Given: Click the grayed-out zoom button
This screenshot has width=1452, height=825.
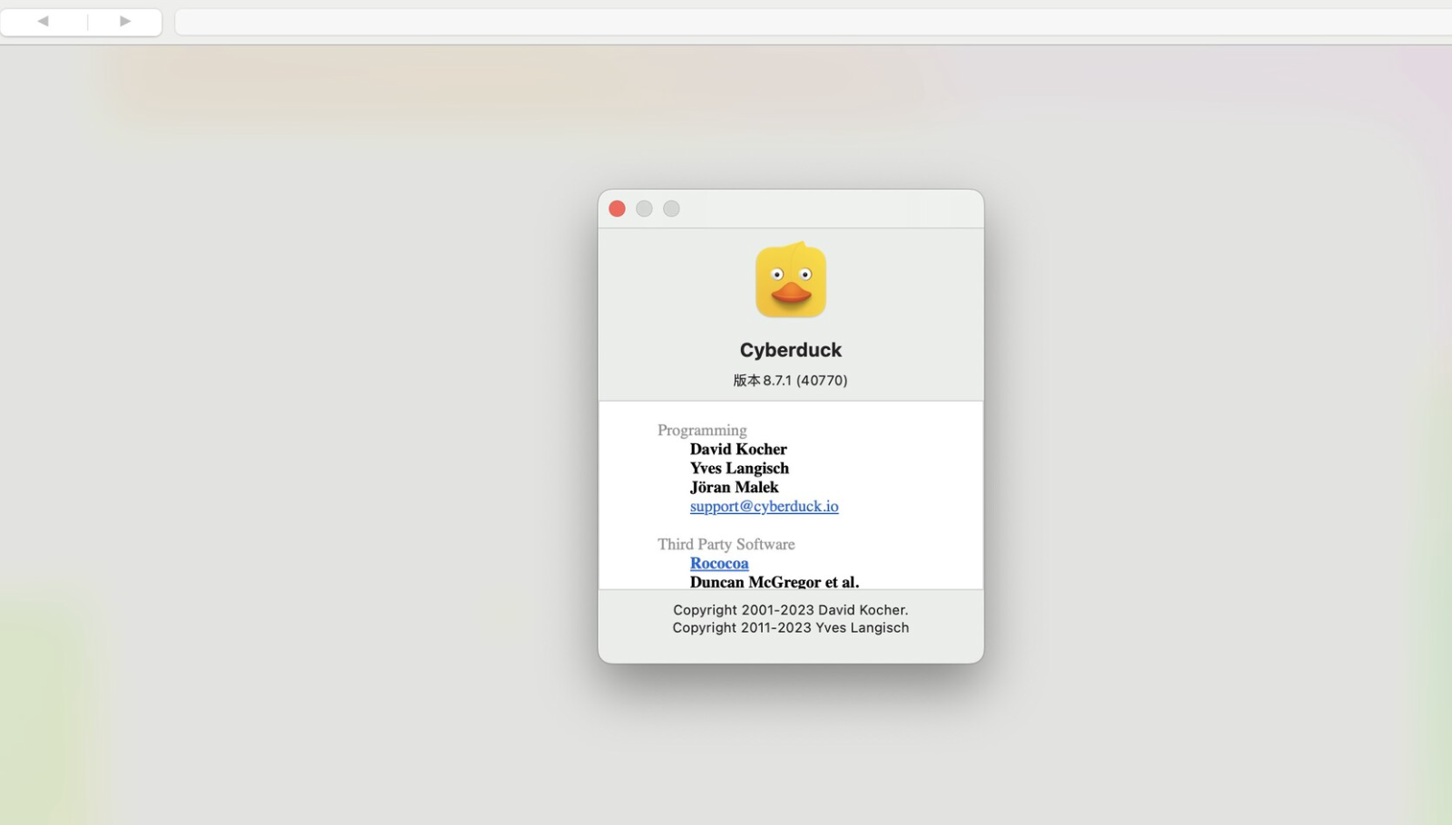Looking at the screenshot, I should (x=671, y=209).
